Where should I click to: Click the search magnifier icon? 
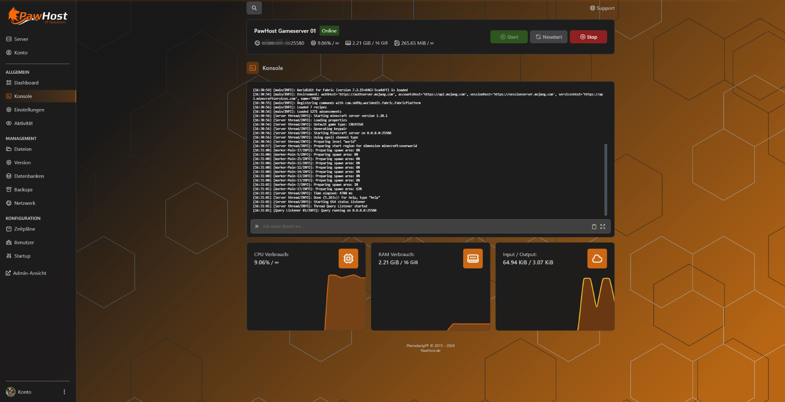click(x=254, y=8)
